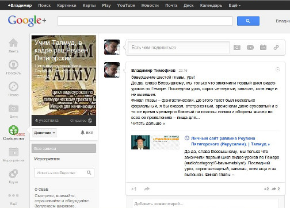
Task: Click the rabbi thumbnail in link preview
Action: click(140, 142)
